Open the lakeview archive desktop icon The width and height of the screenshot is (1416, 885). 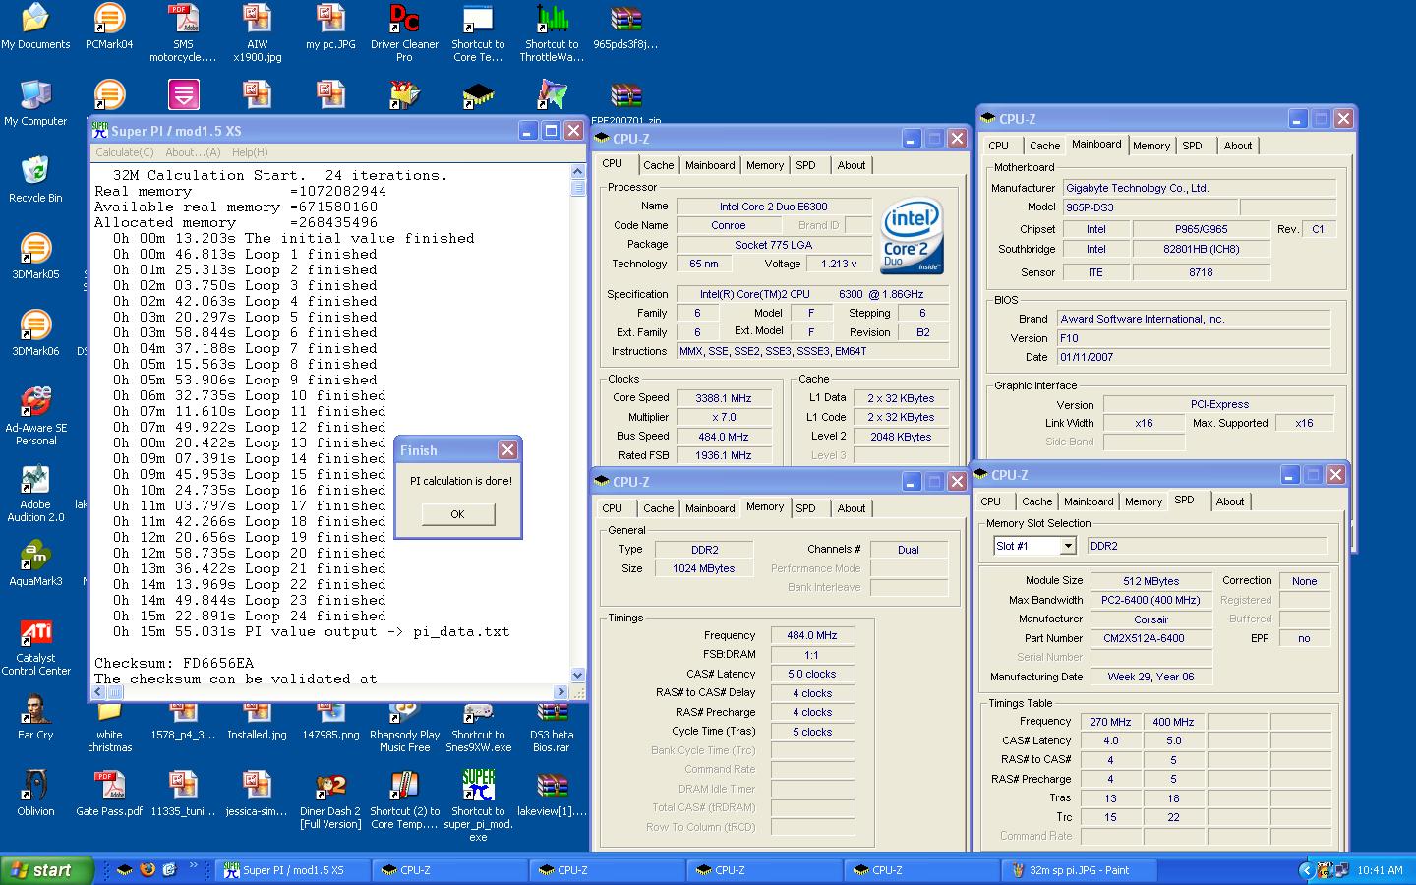coord(552,794)
